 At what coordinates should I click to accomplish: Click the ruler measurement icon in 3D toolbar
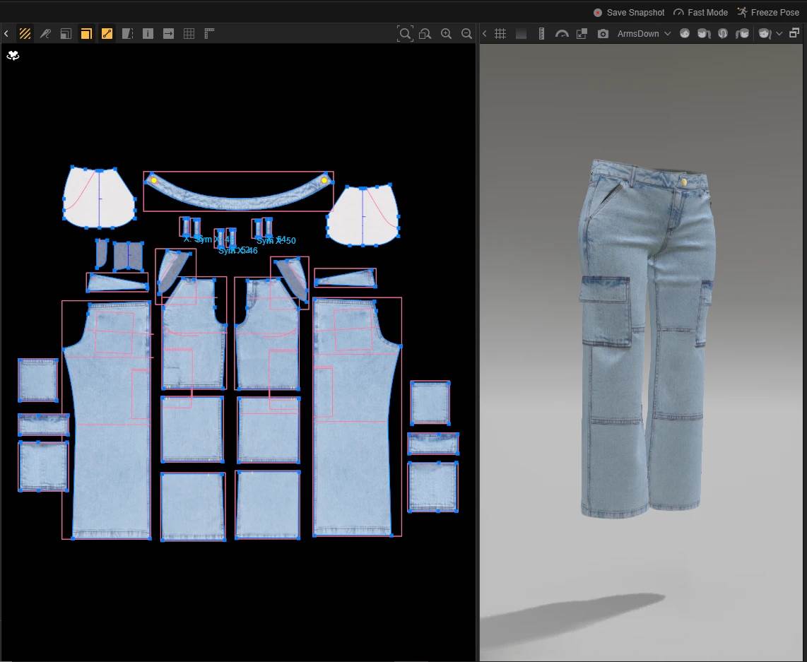[x=541, y=34]
